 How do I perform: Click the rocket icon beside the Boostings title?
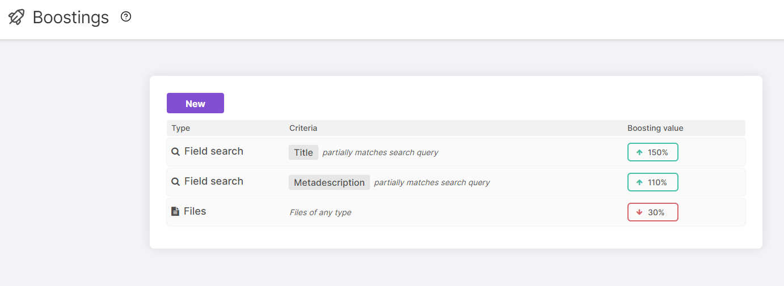[x=16, y=17]
